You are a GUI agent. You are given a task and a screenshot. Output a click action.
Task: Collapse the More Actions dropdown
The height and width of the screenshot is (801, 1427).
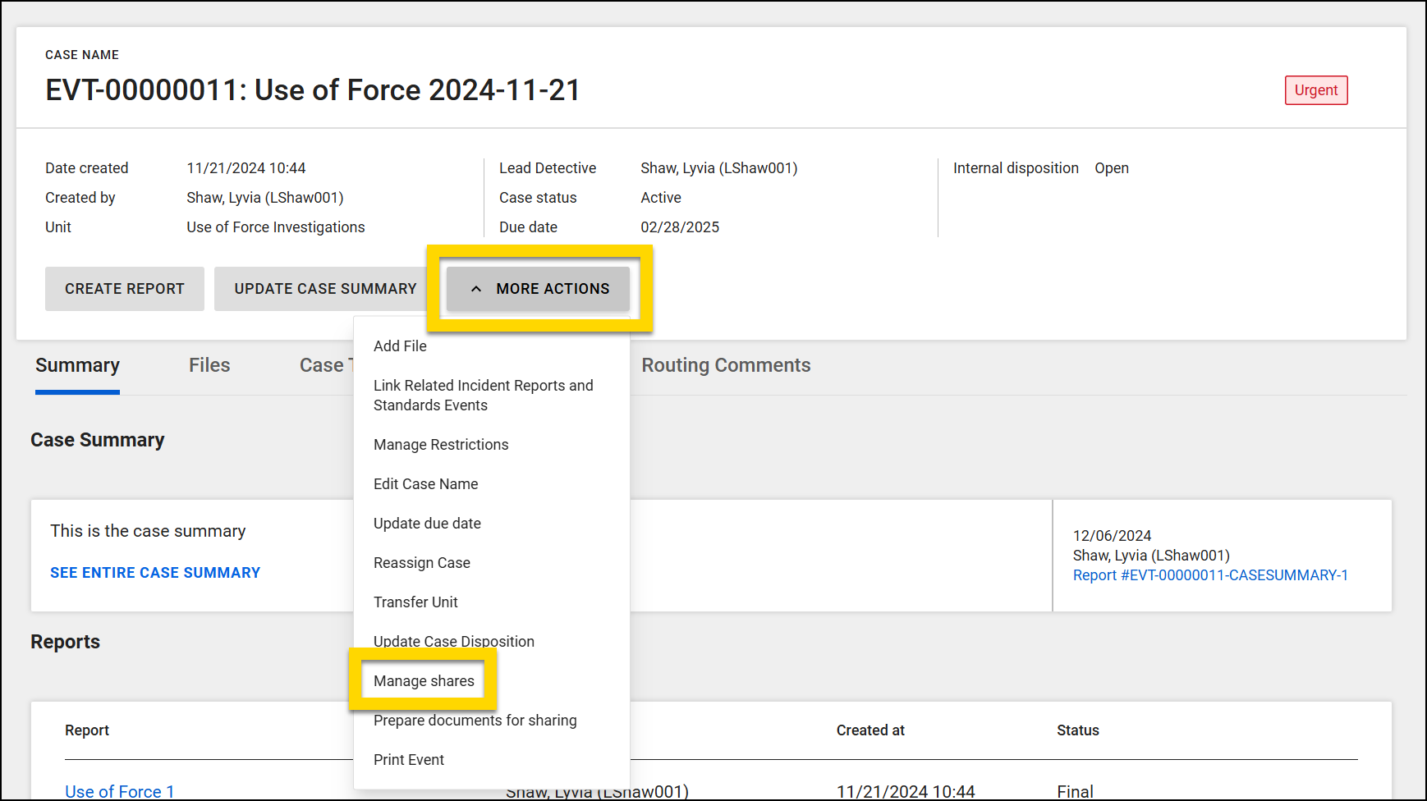(x=538, y=289)
